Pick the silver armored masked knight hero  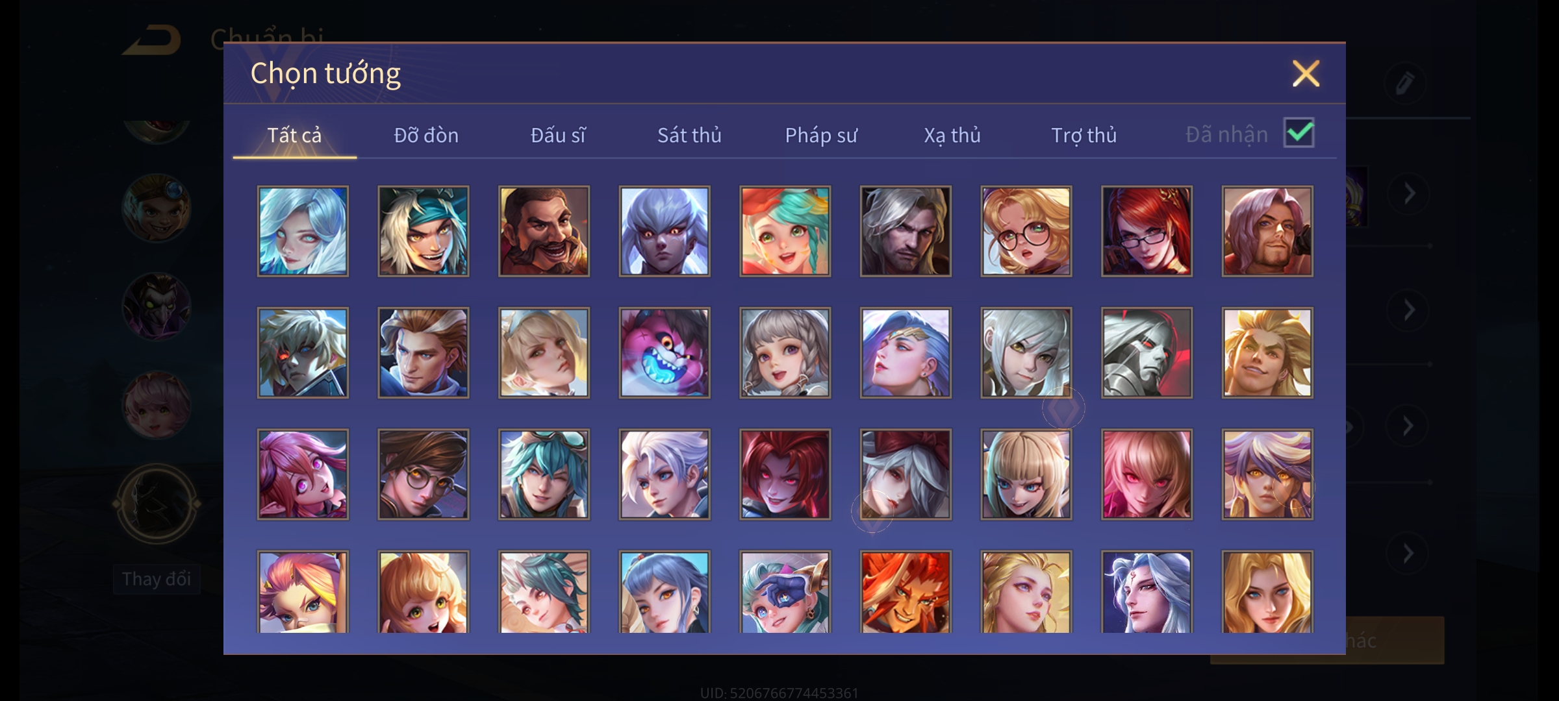click(x=1147, y=352)
